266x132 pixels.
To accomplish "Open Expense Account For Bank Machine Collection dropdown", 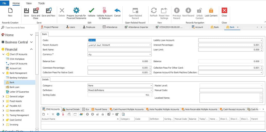I will coord(261,72).
